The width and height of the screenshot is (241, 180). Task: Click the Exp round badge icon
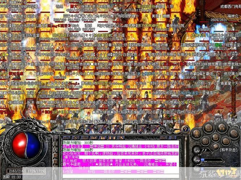coord(197,160)
